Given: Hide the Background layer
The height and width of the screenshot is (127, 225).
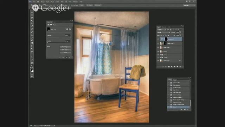Looking at the screenshot, I should pos(158,61).
